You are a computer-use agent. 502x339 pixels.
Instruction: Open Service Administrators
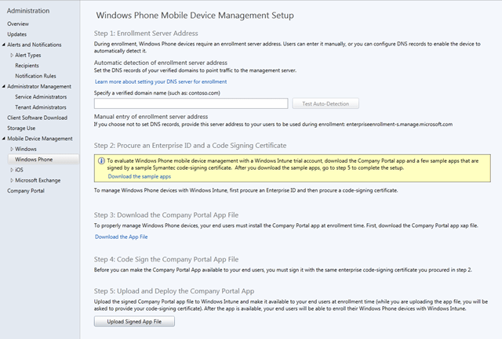(41, 97)
